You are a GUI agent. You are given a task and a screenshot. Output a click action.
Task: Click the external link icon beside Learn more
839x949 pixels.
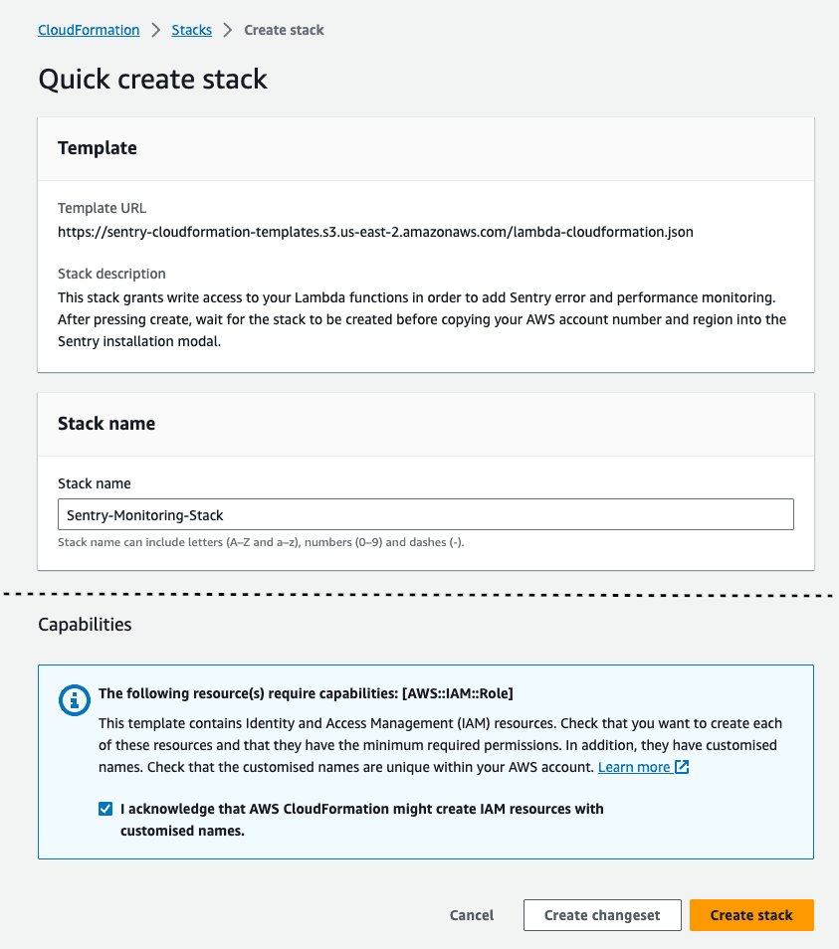682,767
